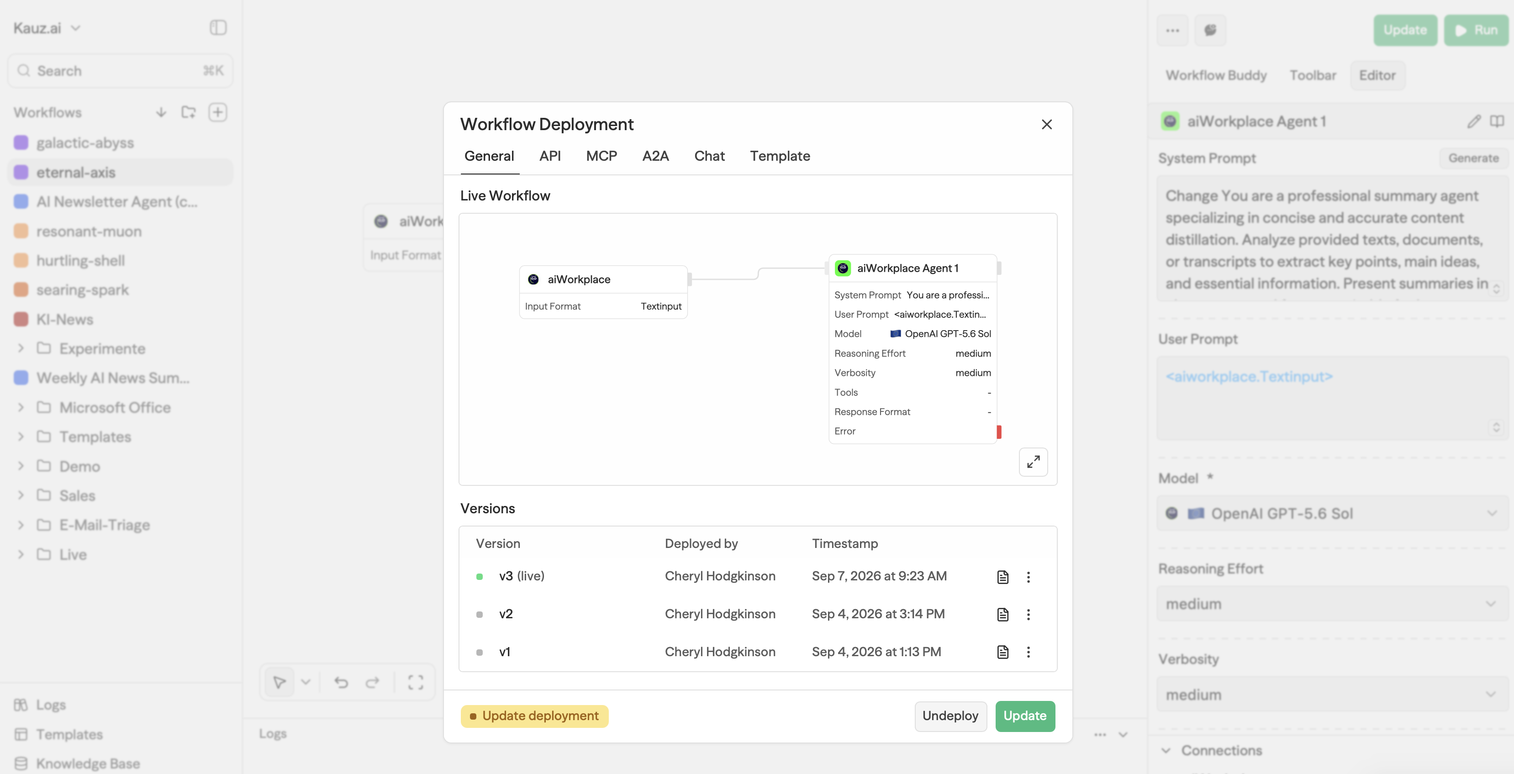
Task: Click the new folder icon in Workflows header
Action: pos(188,112)
